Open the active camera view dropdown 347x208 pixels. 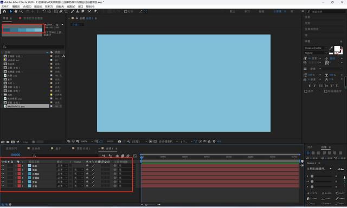coord(169,141)
